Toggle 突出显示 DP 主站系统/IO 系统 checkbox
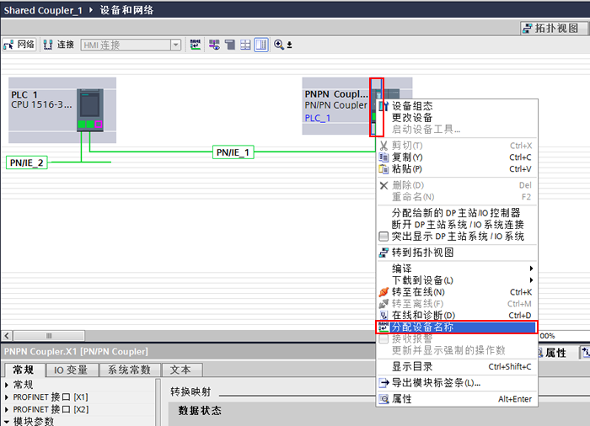Viewport: 590px width, 426px height. 383,237
